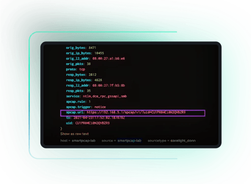
Task: Click orig_l2_addr value 08:00:27:a1:b6:e6
Action: pyautogui.click(x=108, y=59)
